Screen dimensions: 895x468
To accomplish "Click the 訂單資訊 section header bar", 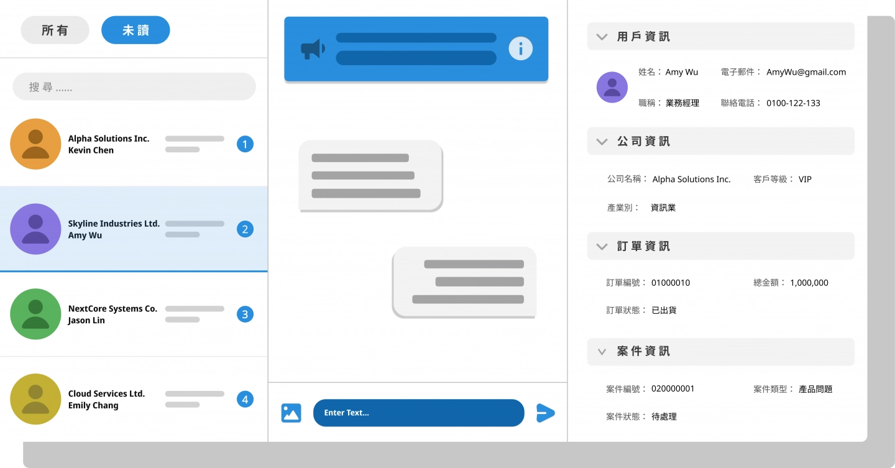I will pos(720,246).
